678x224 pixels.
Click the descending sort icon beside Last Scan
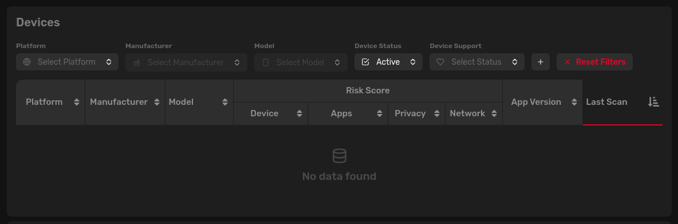coord(653,102)
